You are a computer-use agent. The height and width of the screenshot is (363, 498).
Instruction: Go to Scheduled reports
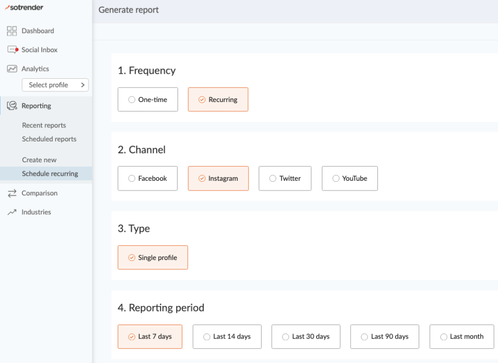pos(49,139)
